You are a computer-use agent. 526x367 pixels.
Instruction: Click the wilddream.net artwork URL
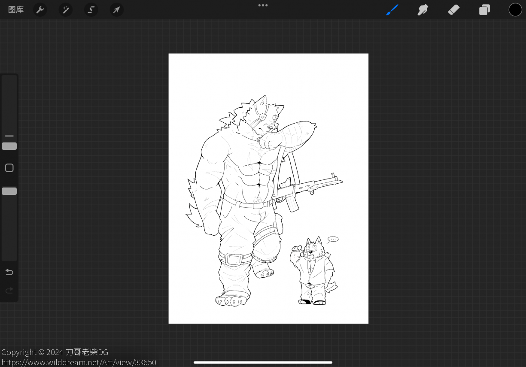[x=79, y=362]
